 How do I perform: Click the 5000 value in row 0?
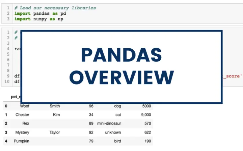click(146, 106)
